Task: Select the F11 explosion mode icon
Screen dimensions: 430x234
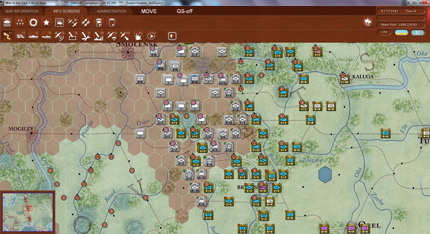Action: (x=138, y=36)
